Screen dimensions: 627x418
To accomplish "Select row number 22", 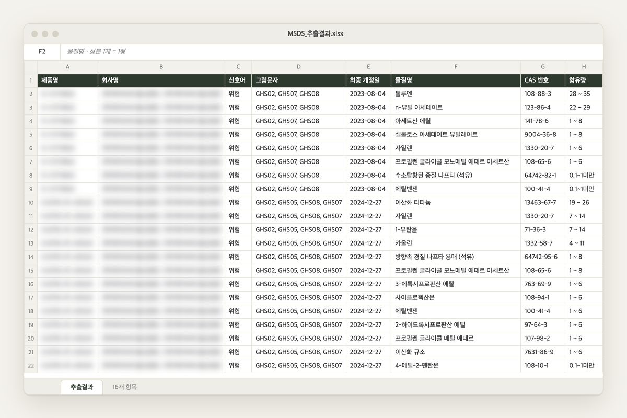I will pyautogui.click(x=31, y=366).
